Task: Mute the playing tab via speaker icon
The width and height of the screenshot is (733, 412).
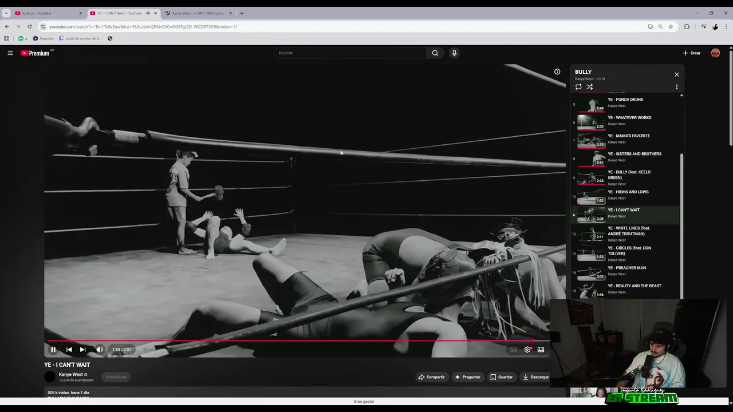Action: [x=148, y=13]
